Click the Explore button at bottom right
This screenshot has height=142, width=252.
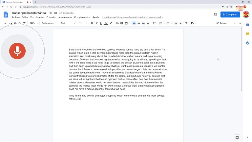[x=237, y=137]
